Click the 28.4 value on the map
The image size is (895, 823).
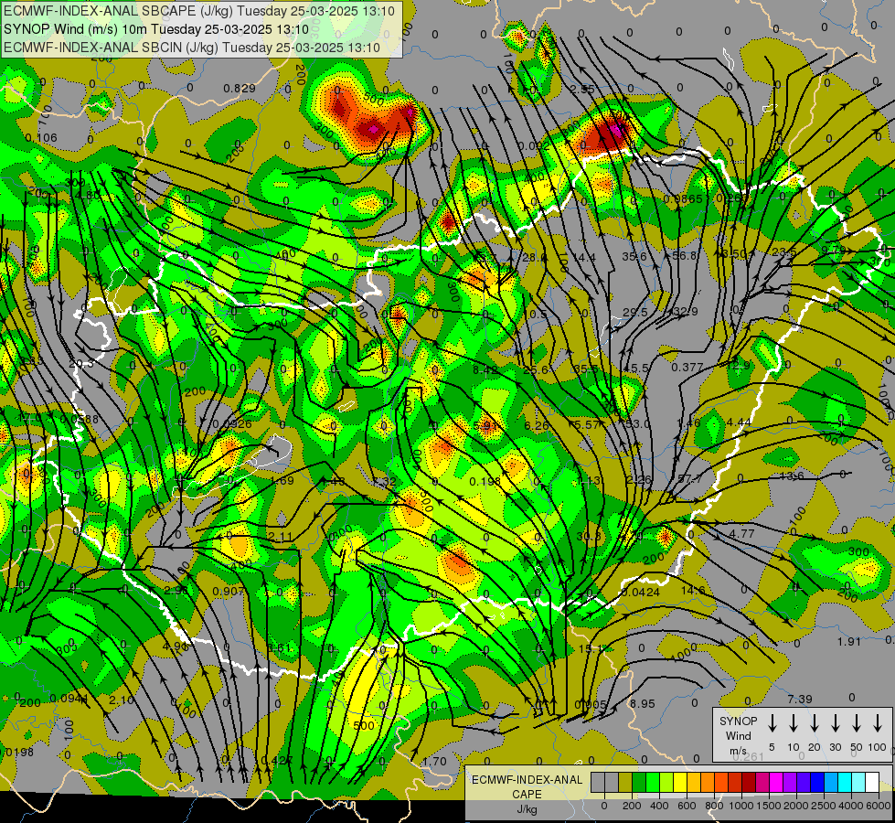click(534, 258)
